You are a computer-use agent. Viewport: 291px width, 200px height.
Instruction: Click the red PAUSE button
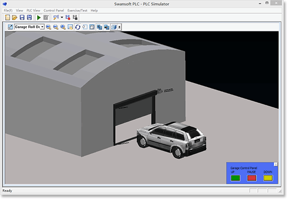coord(252,178)
